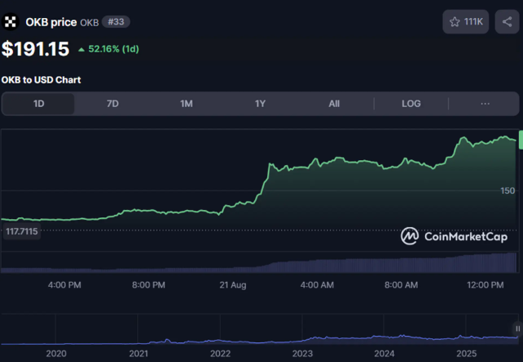This screenshot has width=523, height=362.
Task: Click the 4:00 PM axis label
Action: (x=65, y=285)
